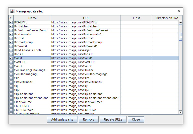Uncheck the CALM update site
Screen dimensions: 193x134
[x=11, y=58]
